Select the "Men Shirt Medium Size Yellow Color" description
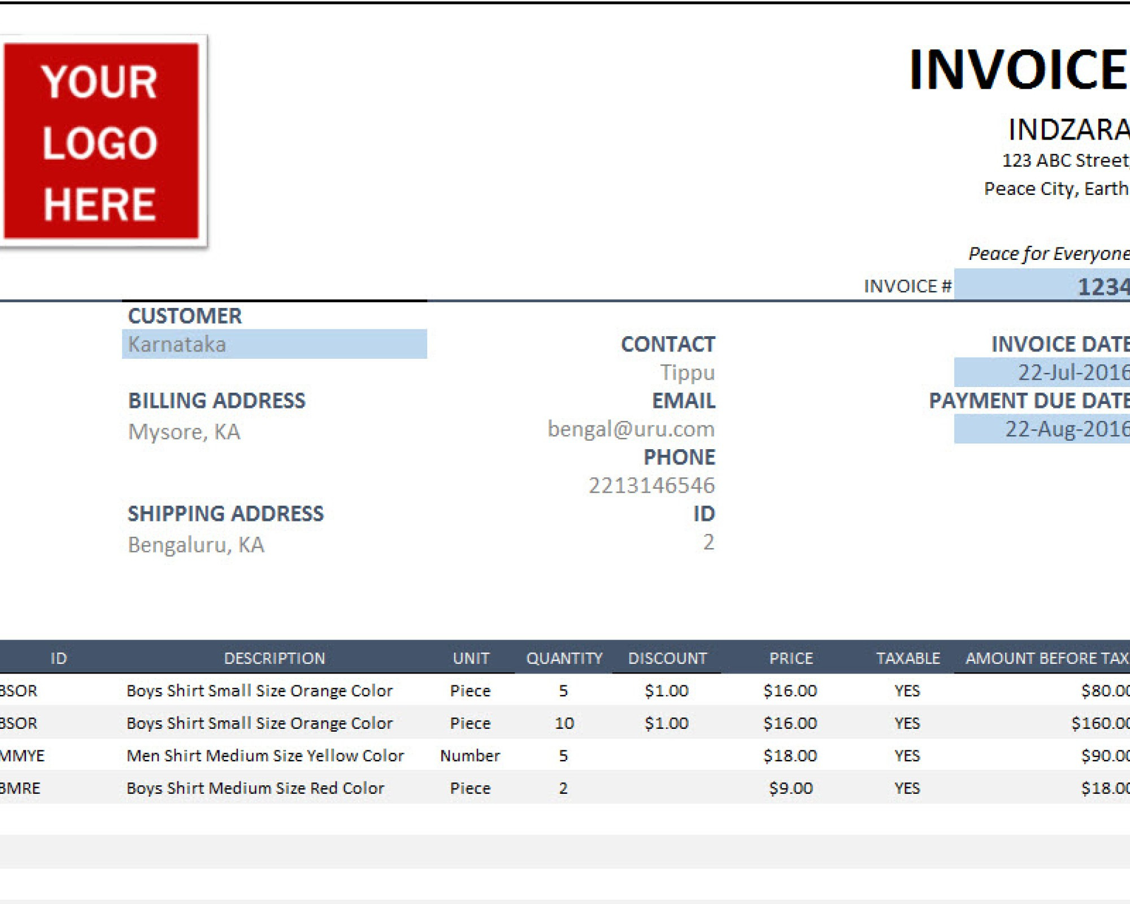The width and height of the screenshot is (1130, 904). (266, 755)
